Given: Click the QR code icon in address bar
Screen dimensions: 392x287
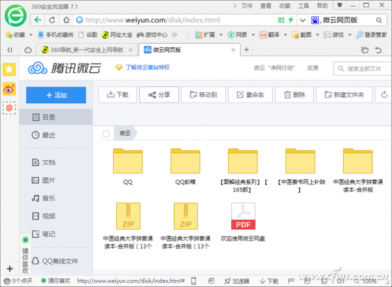Looking at the screenshot, I should 281,20.
